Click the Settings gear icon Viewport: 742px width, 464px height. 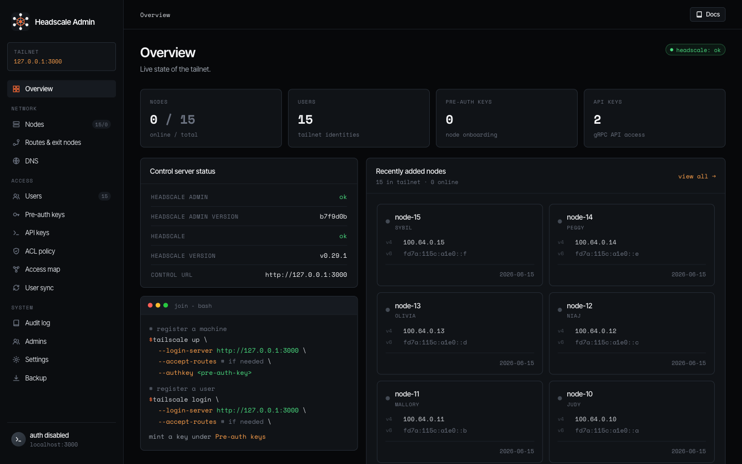pos(16,360)
